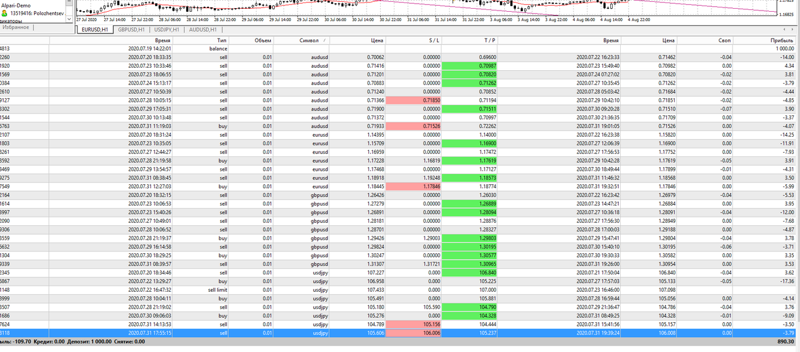Switch to the EURUSD,H1 chart tab
The width and height of the screenshot is (800, 352).
coord(95,29)
